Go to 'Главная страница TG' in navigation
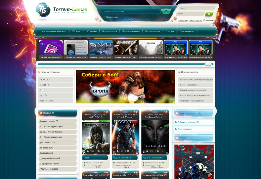This screenshot has height=179, width=261. (58, 121)
